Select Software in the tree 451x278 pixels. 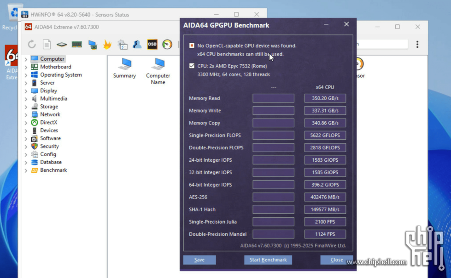click(x=50, y=138)
